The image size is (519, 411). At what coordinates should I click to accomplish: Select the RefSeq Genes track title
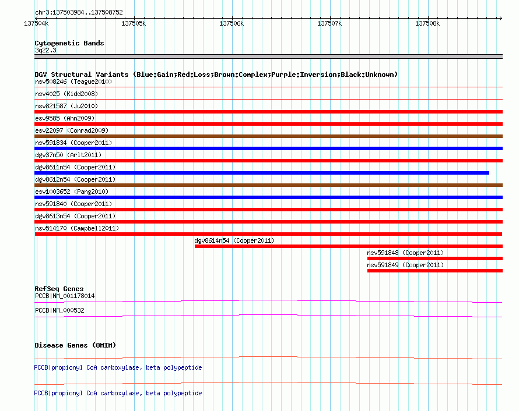[x=59, y=289]
